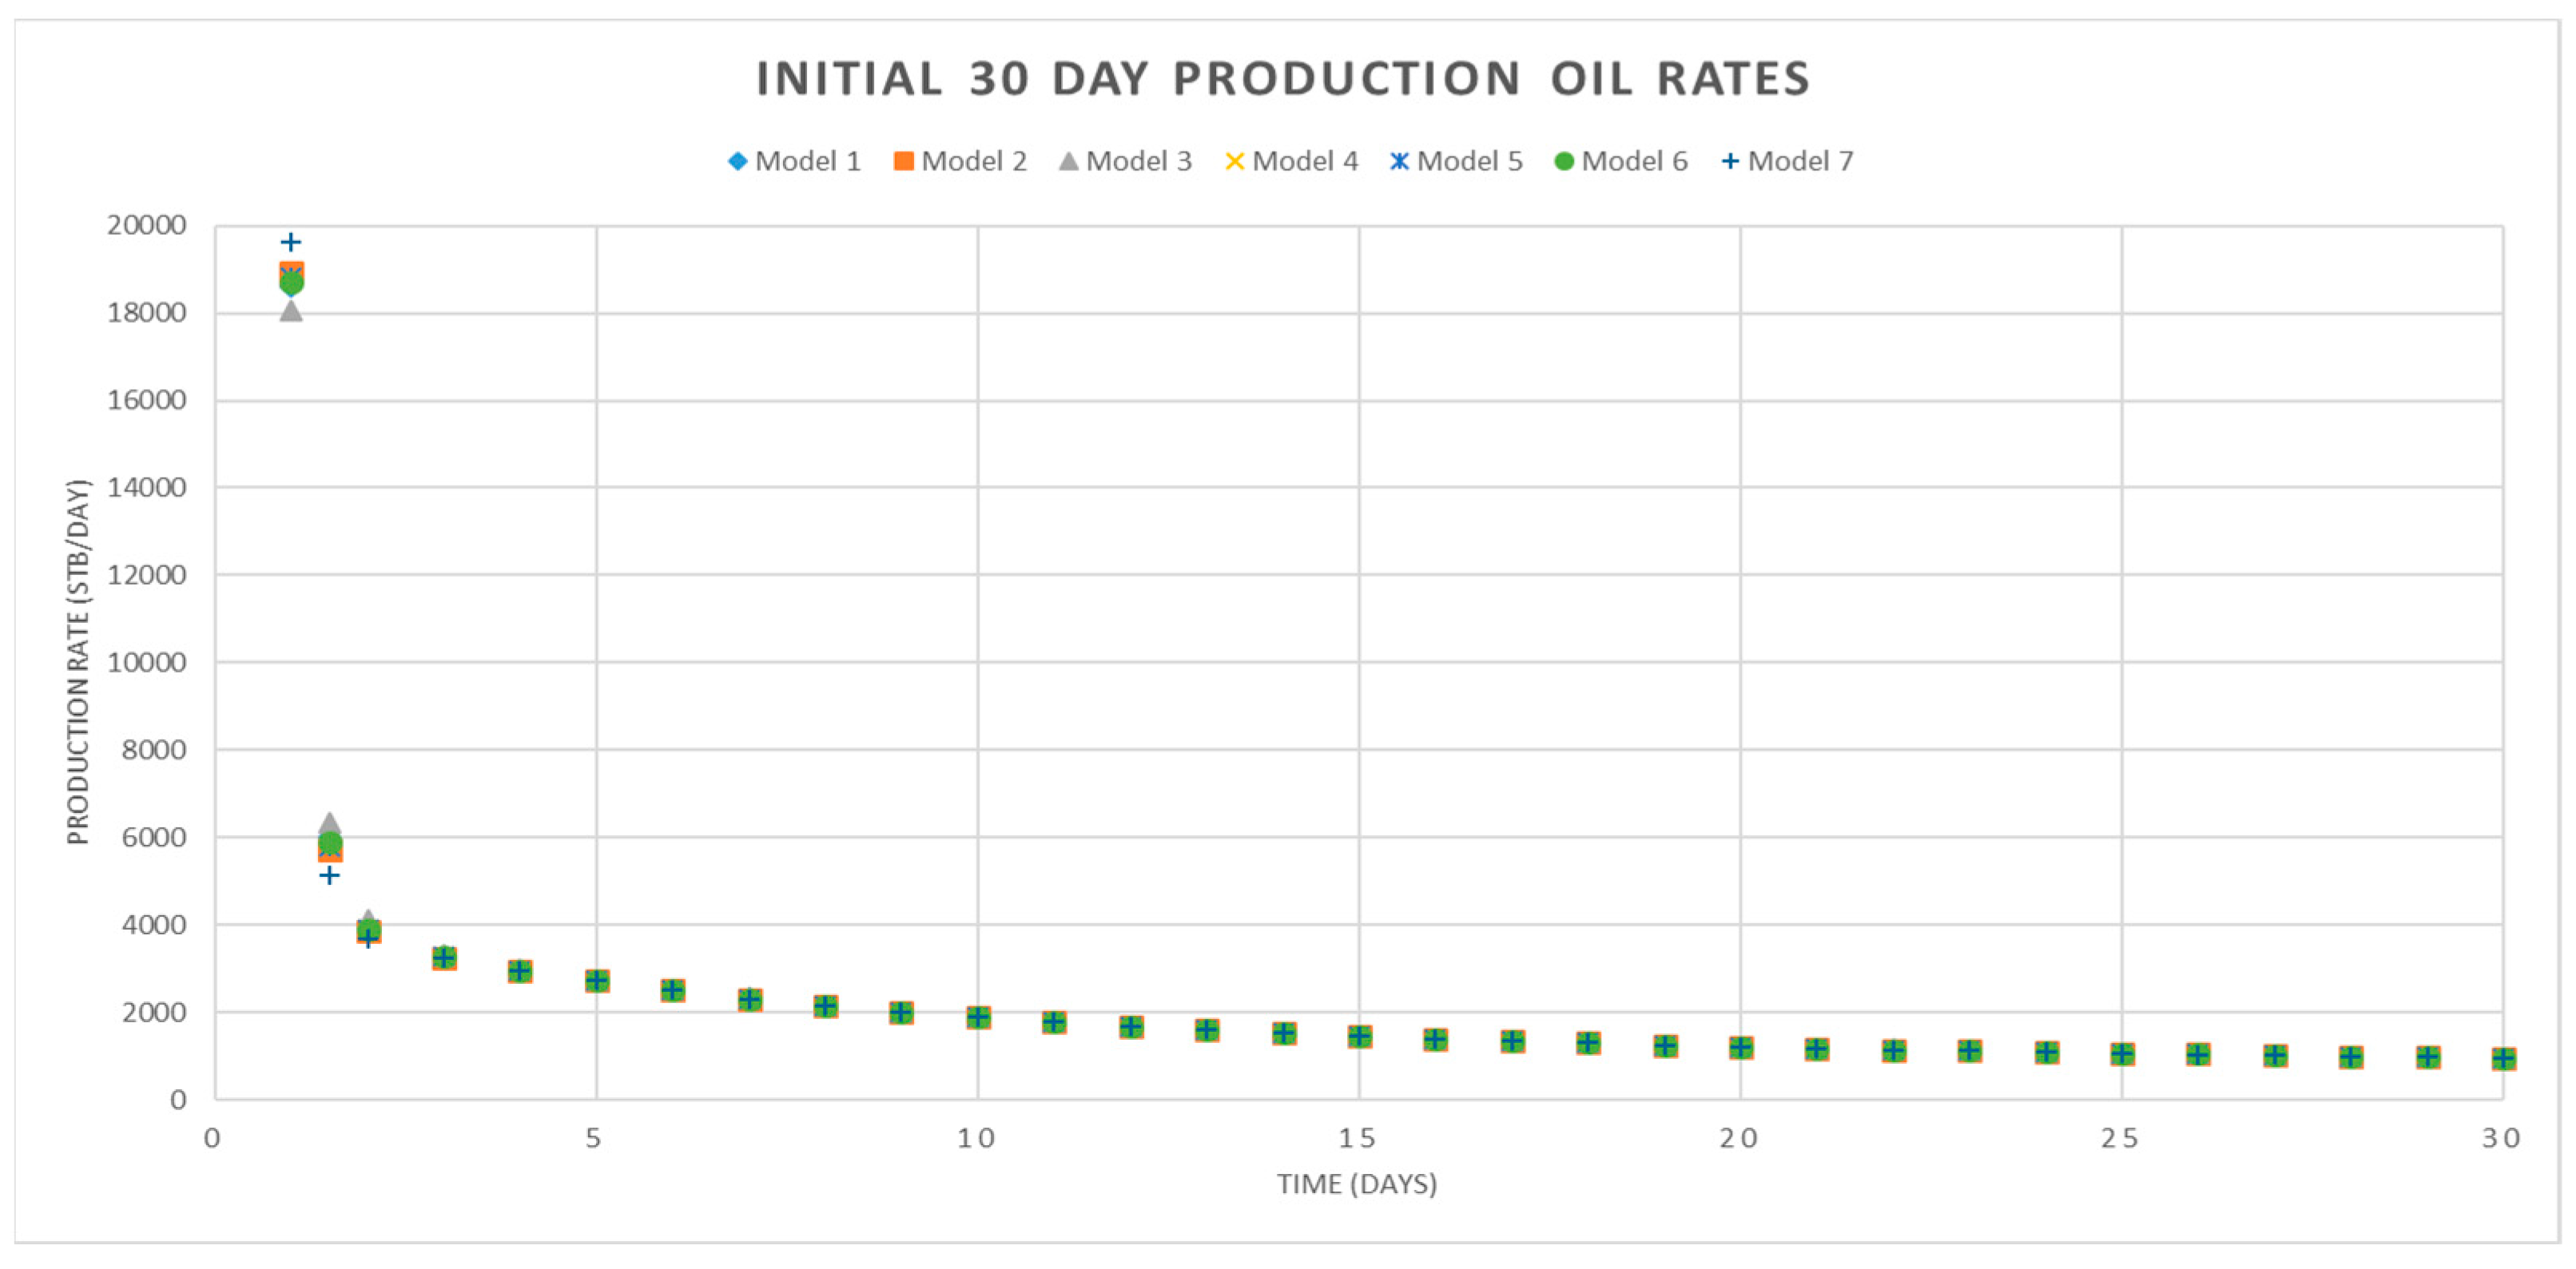The width and height of the screenshot is (2576, 1269).
Task: Select the chart title "Initial 30 Day Production Oil Rates"
Action: pos(1283,79)
